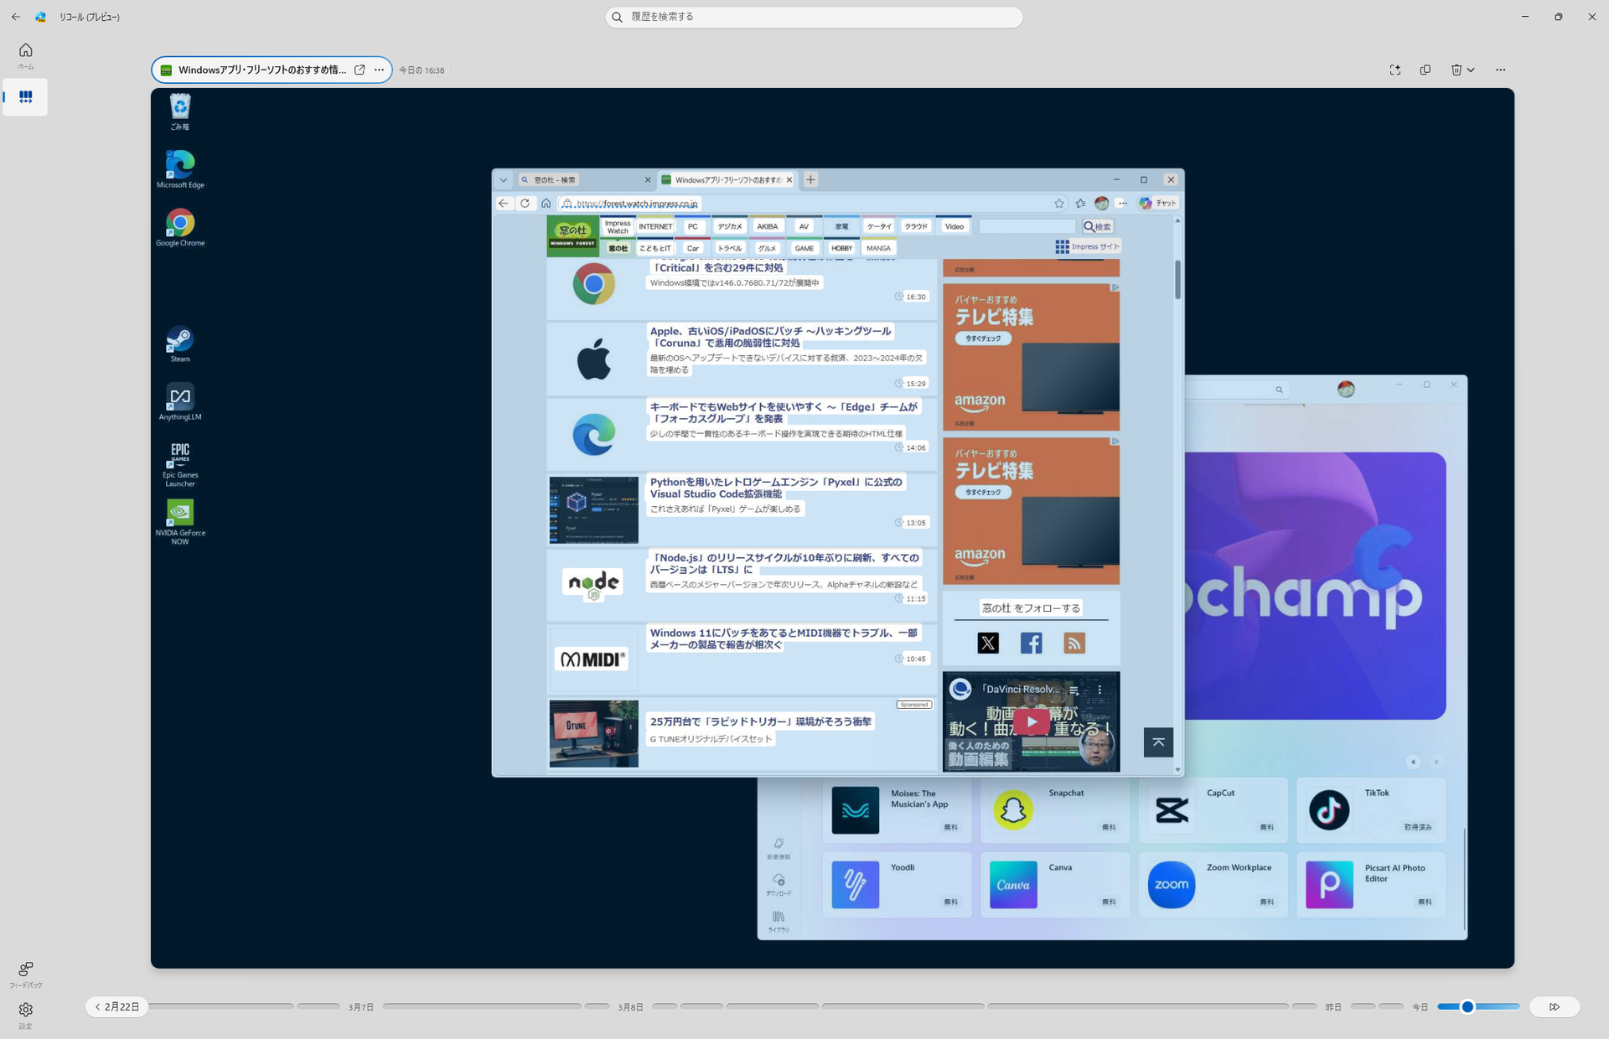Click the open-in-app arrow icon on title pill
Image resolution: width=1609 pixels, height=1039 pixels.
pos(360,70)
